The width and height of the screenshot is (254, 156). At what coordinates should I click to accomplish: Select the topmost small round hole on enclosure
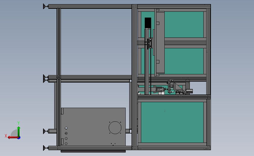tap(66, 128)
